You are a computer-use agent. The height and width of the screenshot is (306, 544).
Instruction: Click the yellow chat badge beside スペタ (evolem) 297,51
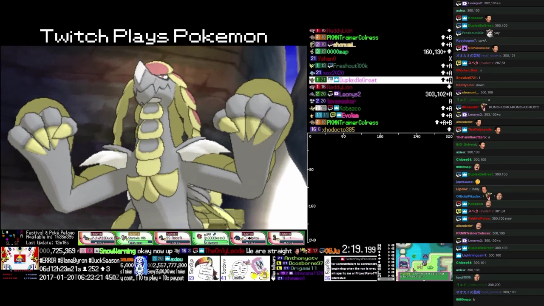[459, 63]
